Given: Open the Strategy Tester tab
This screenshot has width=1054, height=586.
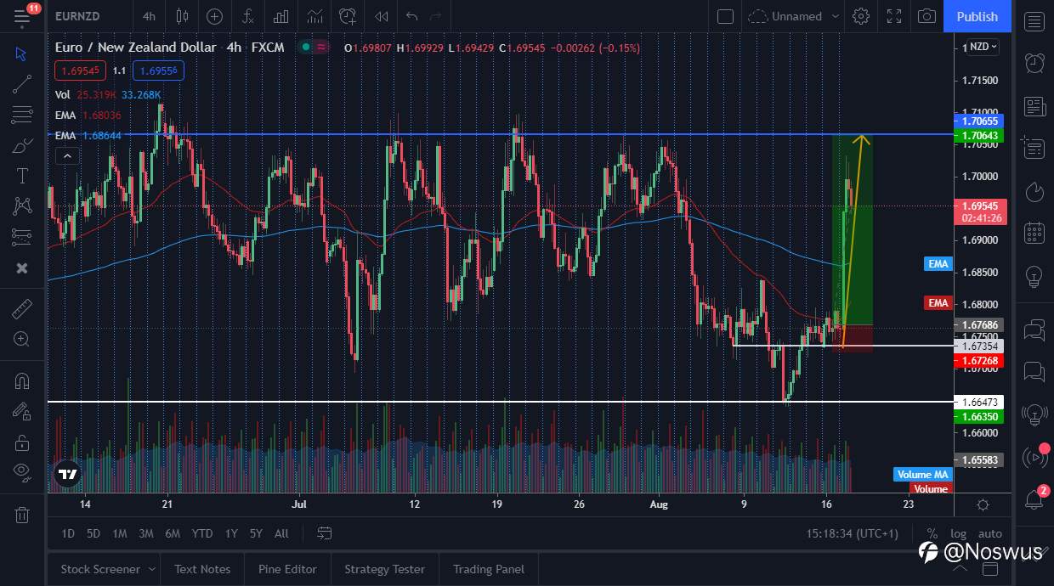Looking at the screenshot, I should click(x=384, y=569).
